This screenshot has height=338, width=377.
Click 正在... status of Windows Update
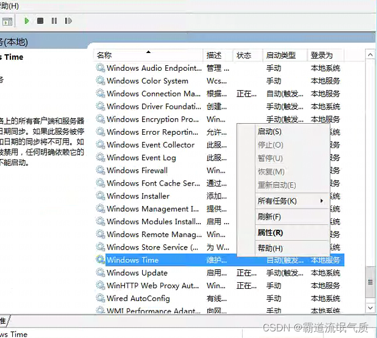247,273
